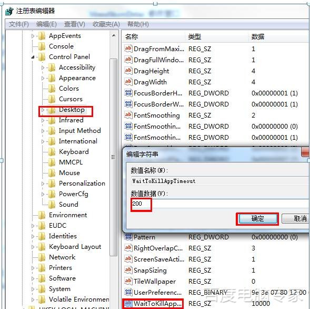The height and width of the screenshot is (309, 310).
Task: Click the 名称 column header
Action: tap(154, 36)
